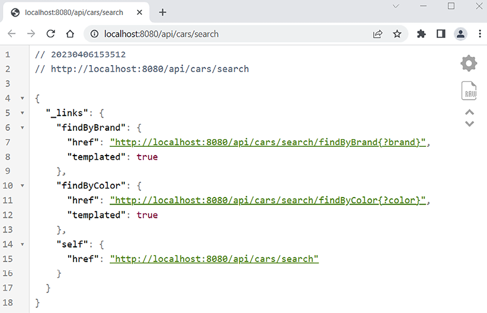Open the user profile avatar
Image resolution: width=487 pixels, height=313 pixels.
(x=460, y=34)
